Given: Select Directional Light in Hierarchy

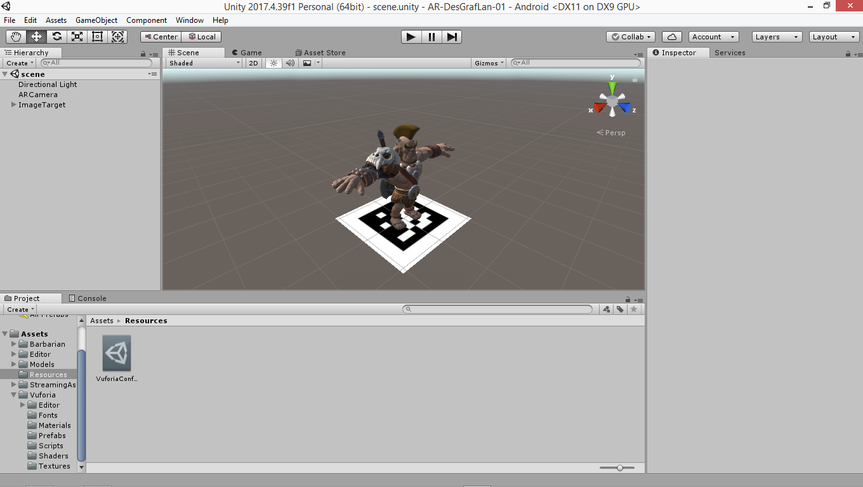Looking at the screenshot, I should (x=48, y=84).
